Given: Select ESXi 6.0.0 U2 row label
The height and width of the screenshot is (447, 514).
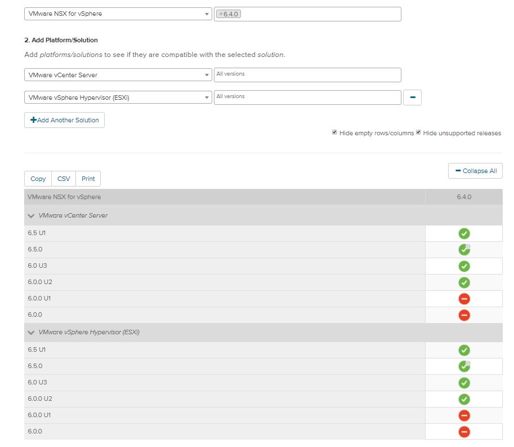Looking at the screenshot, I should click(x=40, y=399).
